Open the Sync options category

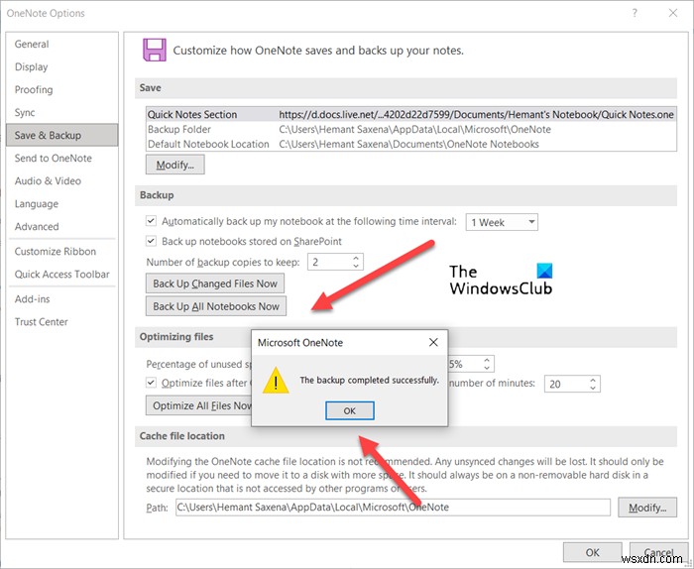point(61,112)
